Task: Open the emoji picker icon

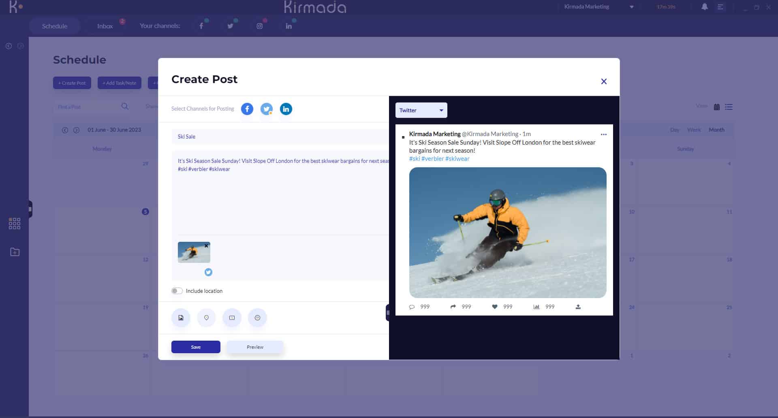Action: pyautogui.click(x=257, y=318)
